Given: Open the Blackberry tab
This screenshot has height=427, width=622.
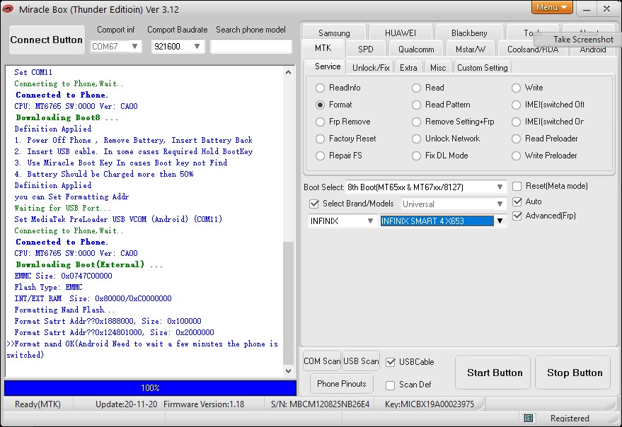Looking at the screenshot, I should click(469, 33).
